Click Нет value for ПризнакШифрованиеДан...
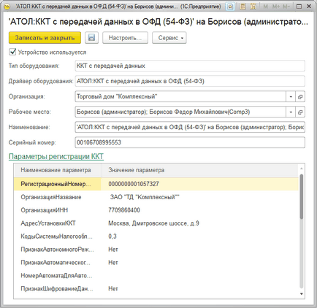Viewport: 317px width, 308px height. coord(113,289)
